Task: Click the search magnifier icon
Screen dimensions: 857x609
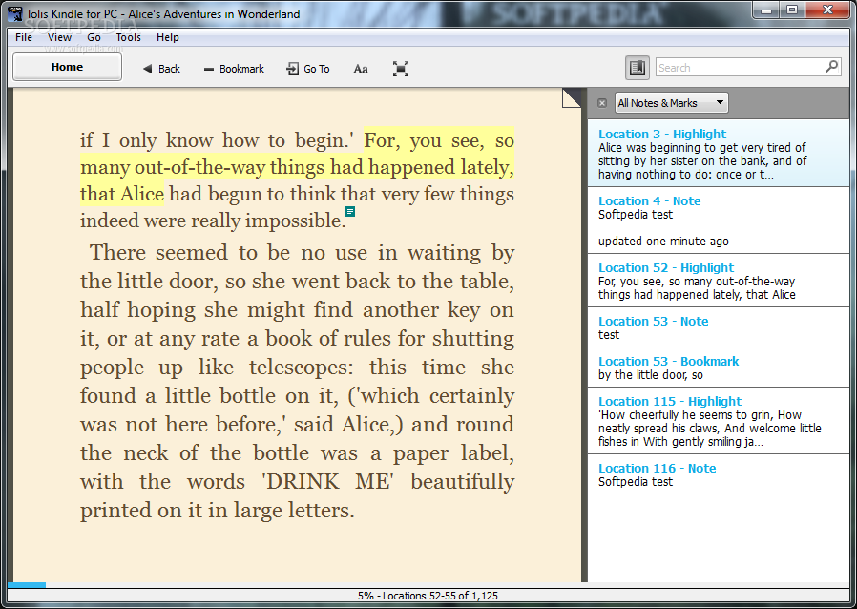Action: [831, 67]
